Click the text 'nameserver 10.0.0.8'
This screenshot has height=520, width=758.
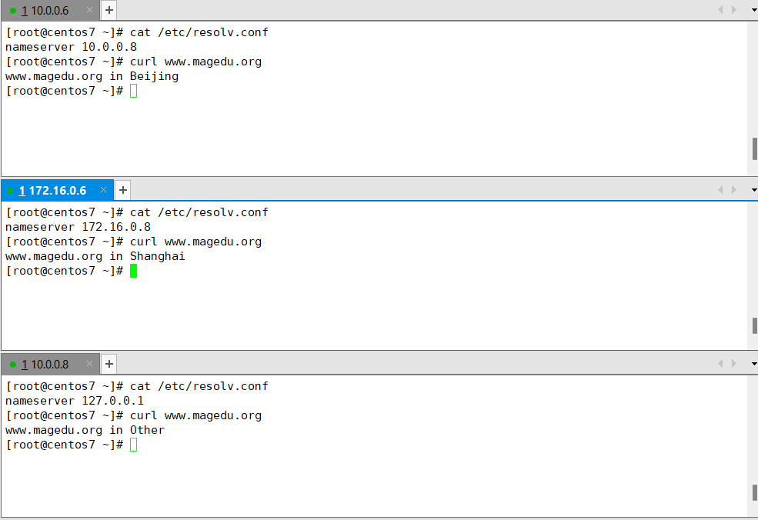(71, 47)
